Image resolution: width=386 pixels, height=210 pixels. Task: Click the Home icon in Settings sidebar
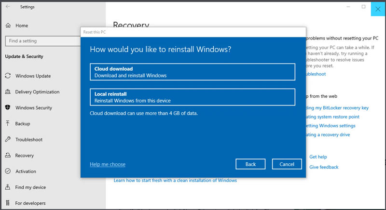coord(8,26)
